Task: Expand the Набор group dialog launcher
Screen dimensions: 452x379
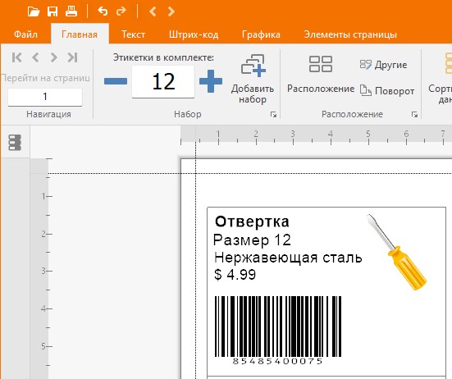Action: (273, 115)
